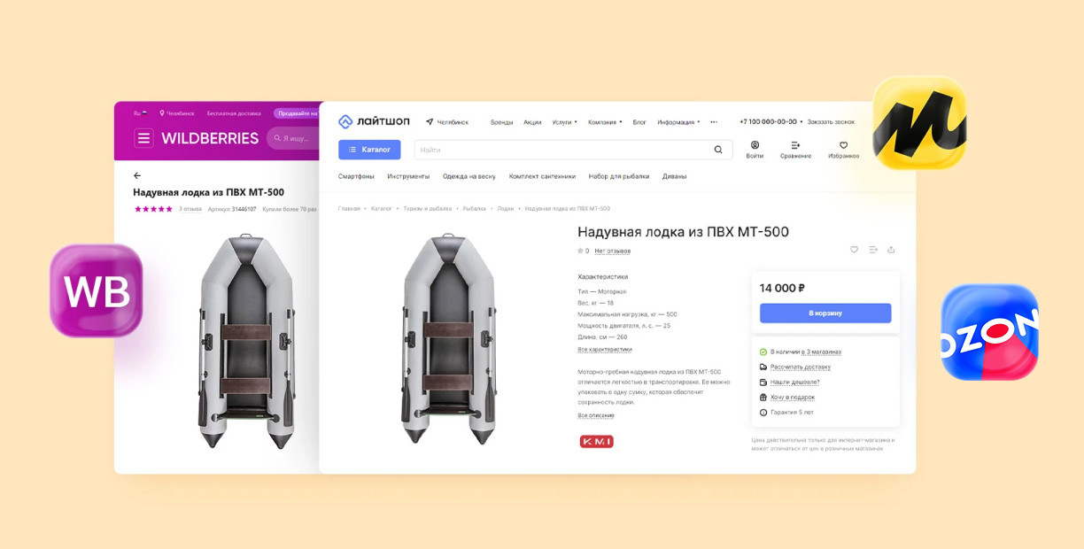Open the Бренды menu item
The image size is (1084, 549).
tap(501, 122)
